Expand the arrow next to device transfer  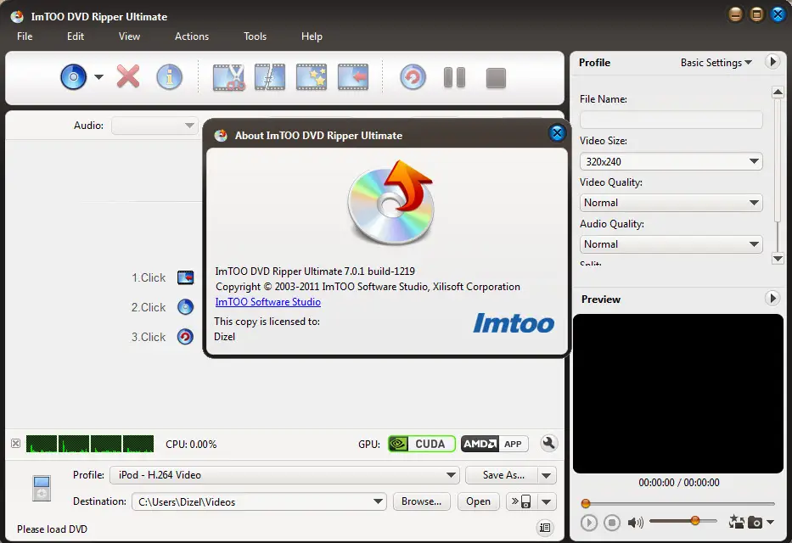click(547, 501)
